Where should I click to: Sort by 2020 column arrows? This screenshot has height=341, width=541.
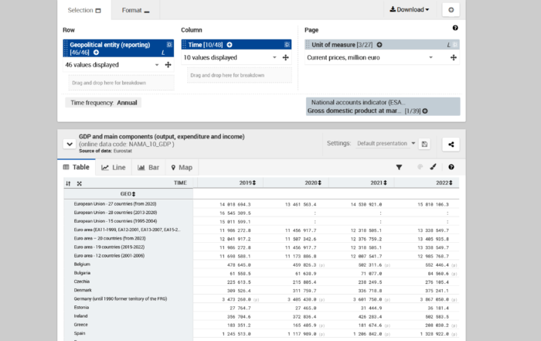pos(320,183)
